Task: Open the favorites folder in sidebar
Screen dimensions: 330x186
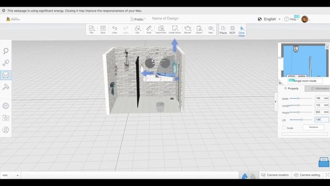Action: click(6, 118)
